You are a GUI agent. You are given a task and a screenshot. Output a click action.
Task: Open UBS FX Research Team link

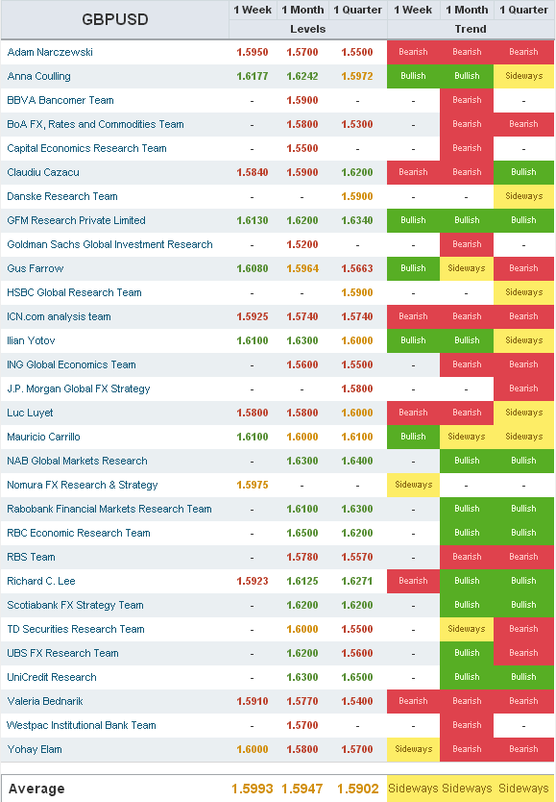62,653
